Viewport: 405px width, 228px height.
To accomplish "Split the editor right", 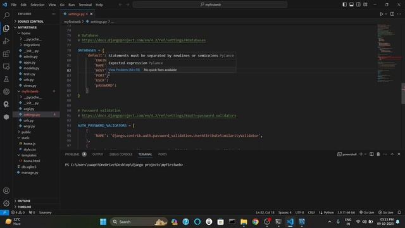I will pos(392,14).
